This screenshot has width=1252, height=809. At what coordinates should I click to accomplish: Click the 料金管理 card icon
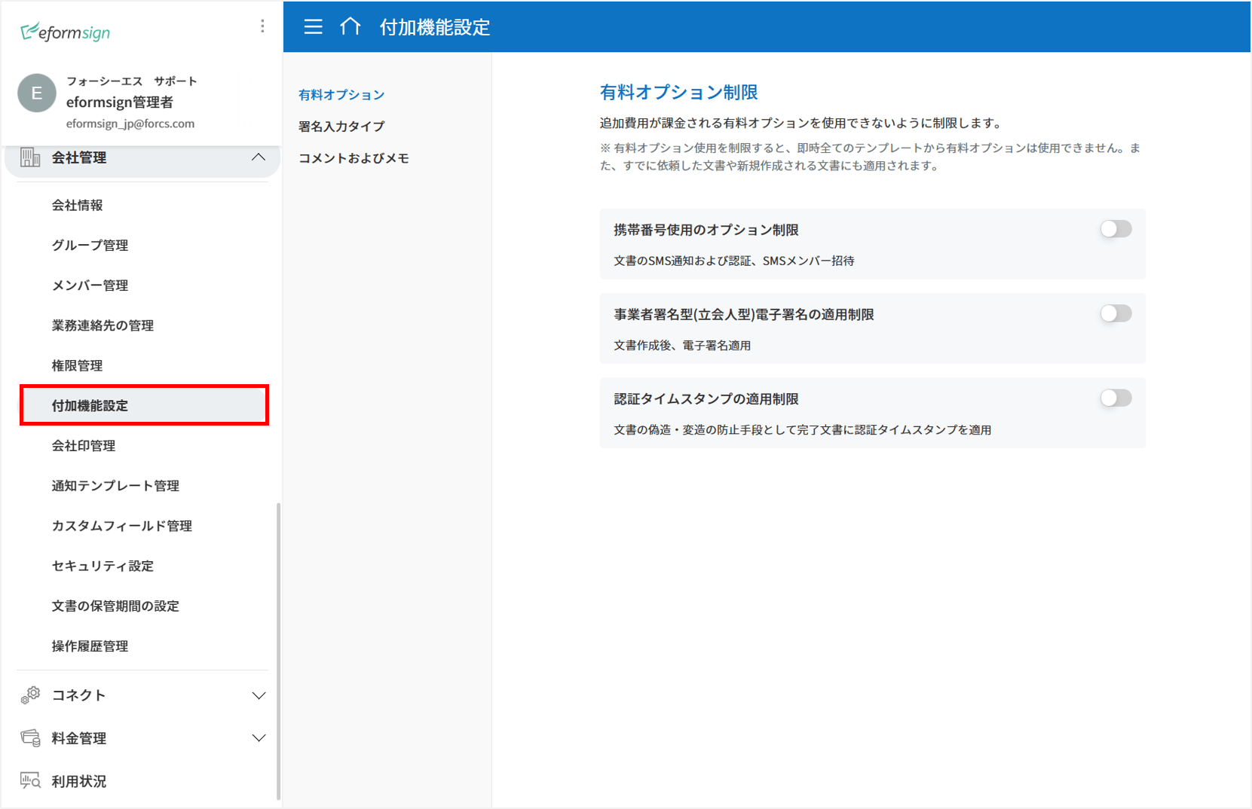(30, 738)
